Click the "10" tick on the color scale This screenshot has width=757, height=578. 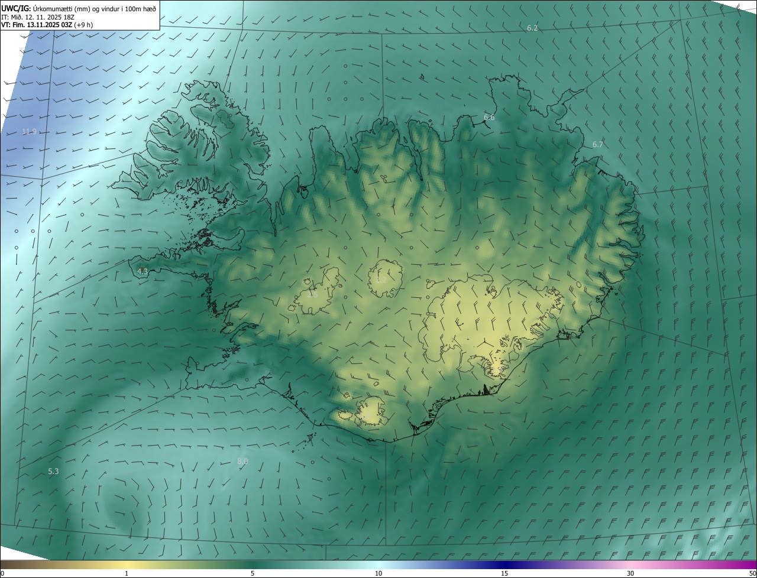pos(378,573)
